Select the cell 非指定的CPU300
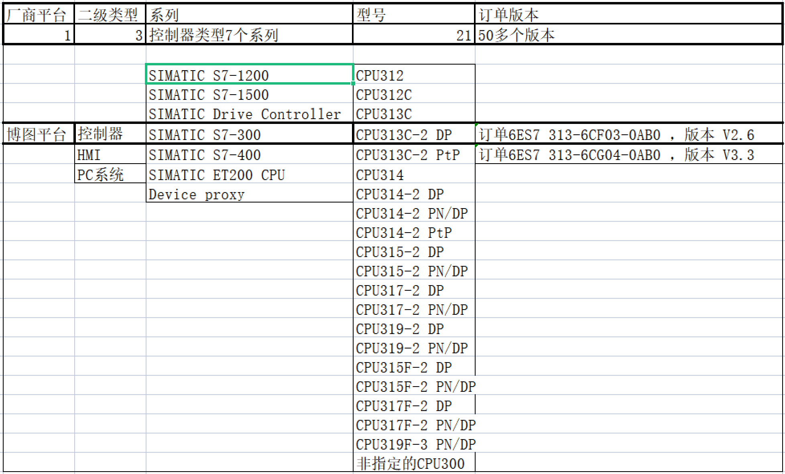This screenshot has height=474, width=785. [414, 462]
